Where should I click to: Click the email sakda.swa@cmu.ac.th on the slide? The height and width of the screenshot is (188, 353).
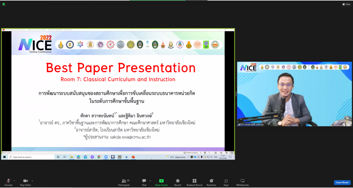tap(131, 137)
